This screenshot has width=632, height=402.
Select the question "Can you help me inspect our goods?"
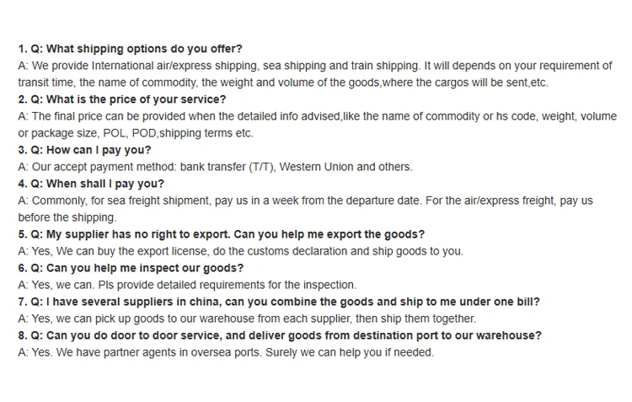(x=131, y=268)
